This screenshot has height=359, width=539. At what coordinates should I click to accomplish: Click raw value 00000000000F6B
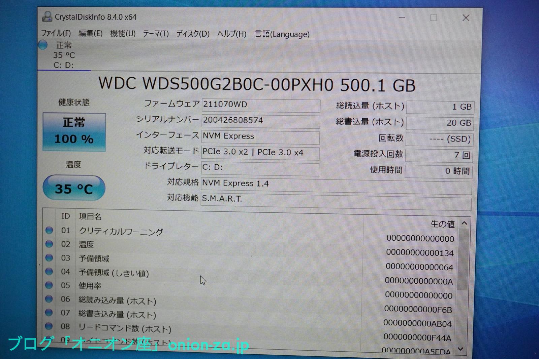coord(418,309)
